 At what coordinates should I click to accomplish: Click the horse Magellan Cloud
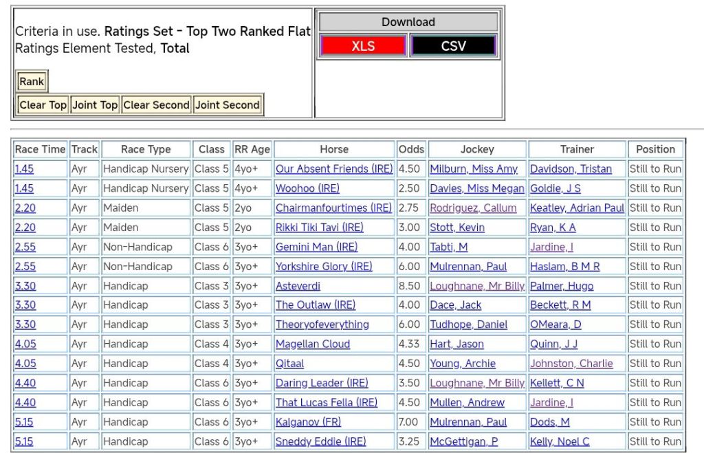click(313, 344)
